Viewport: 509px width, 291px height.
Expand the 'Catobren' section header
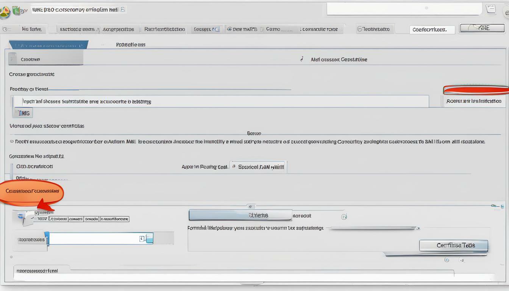45,59
